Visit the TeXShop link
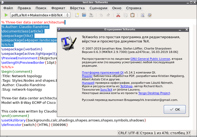Screen dimensions: 197x137 coord(126,86)
